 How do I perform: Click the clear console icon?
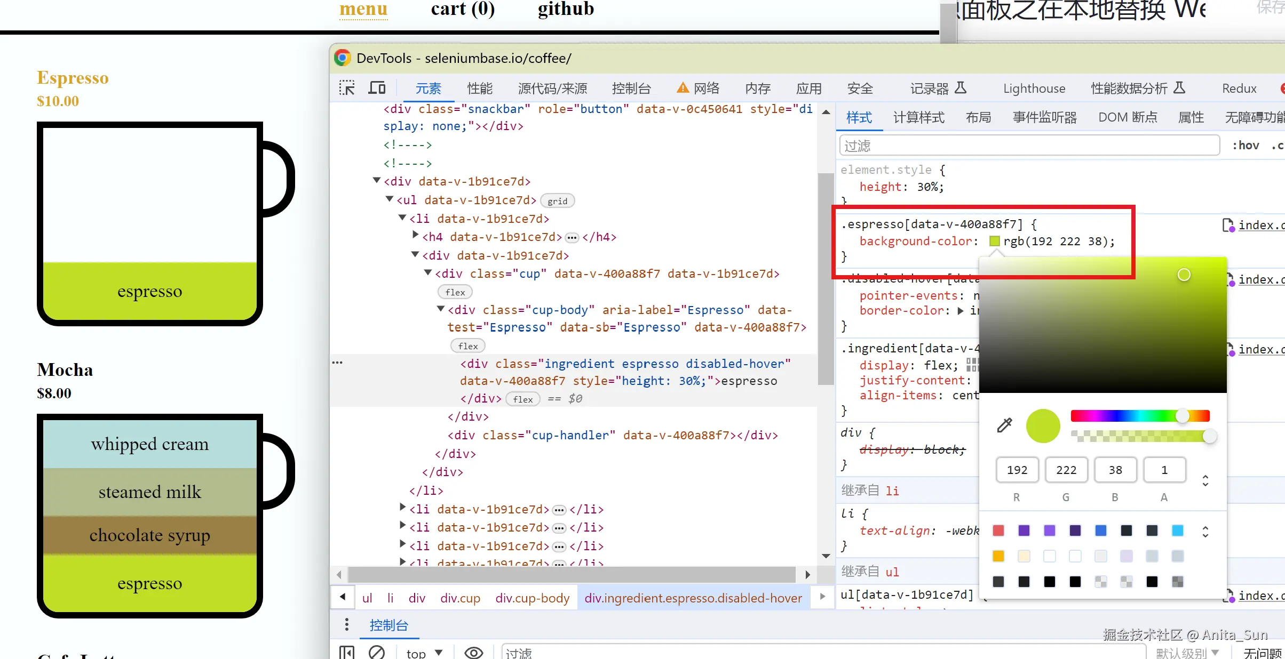[377, 652]
